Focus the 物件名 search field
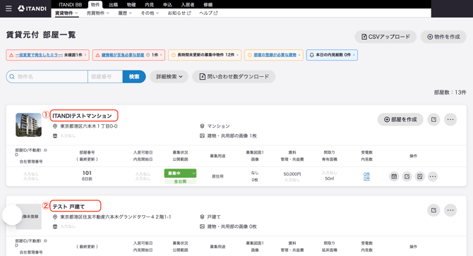 pos(47,77)
